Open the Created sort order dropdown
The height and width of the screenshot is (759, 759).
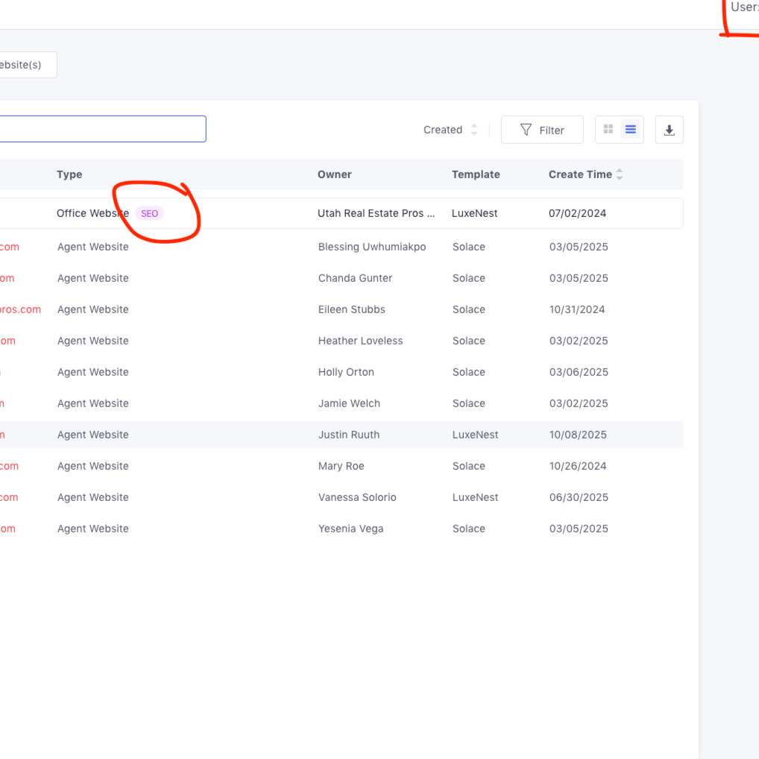coord(450,130)
